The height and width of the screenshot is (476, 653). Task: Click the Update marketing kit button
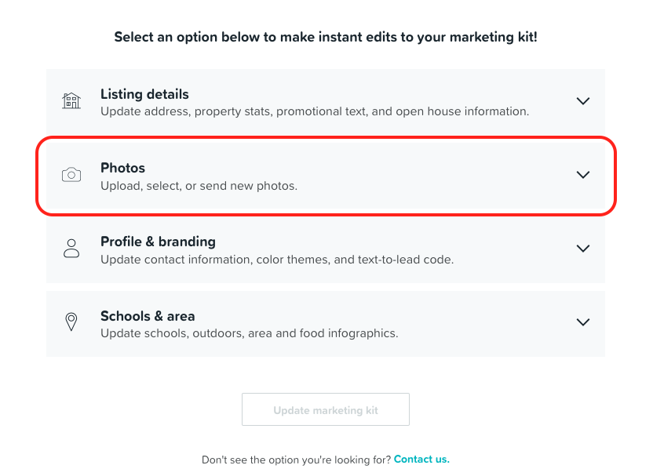point(326,409)
